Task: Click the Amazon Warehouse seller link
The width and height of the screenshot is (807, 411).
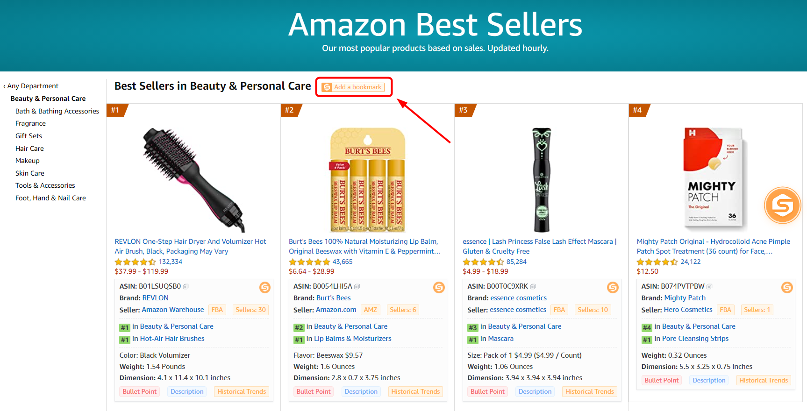Action: [x=173, y=310]
